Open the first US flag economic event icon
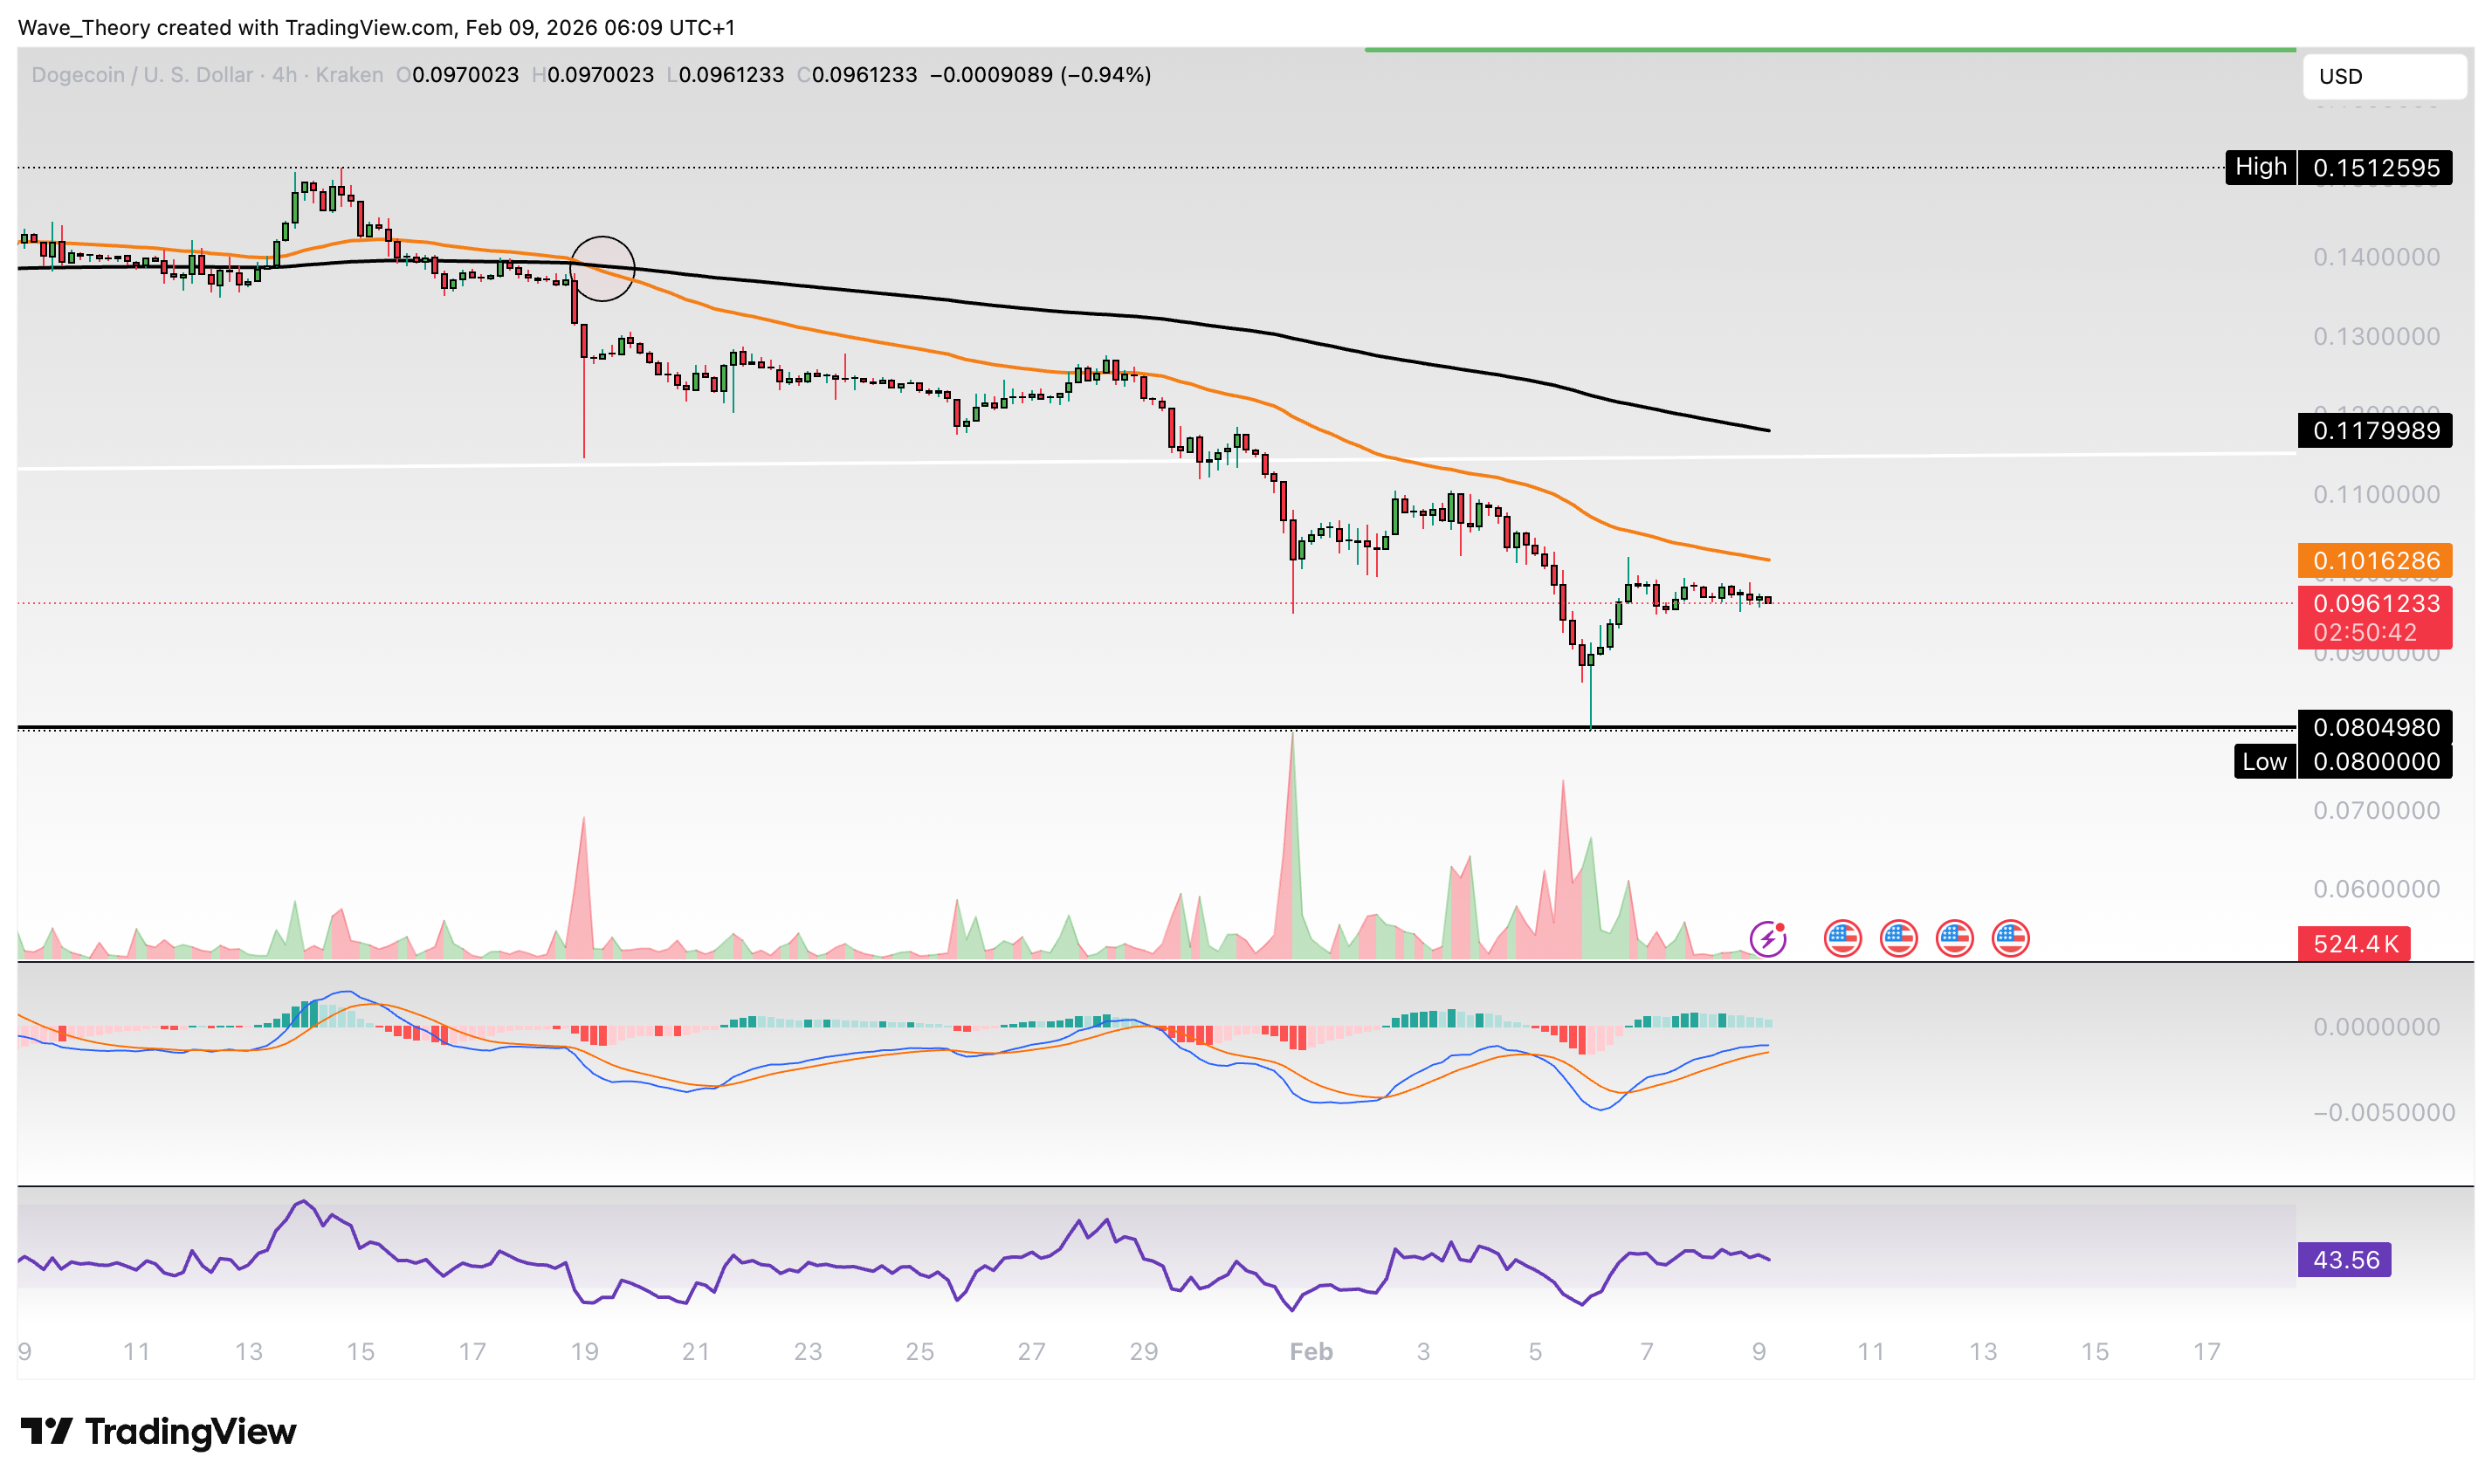 1843,938
